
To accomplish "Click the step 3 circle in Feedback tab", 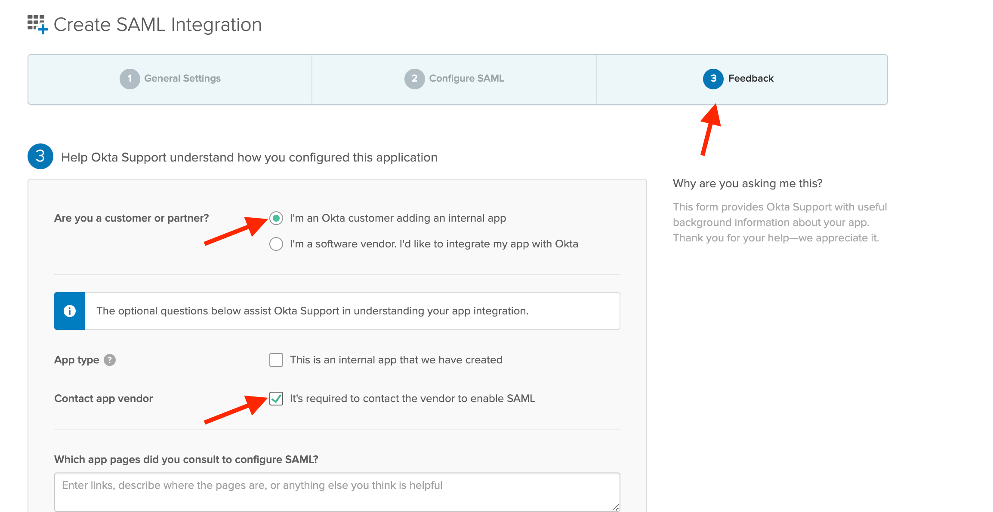I will (713, 79).
